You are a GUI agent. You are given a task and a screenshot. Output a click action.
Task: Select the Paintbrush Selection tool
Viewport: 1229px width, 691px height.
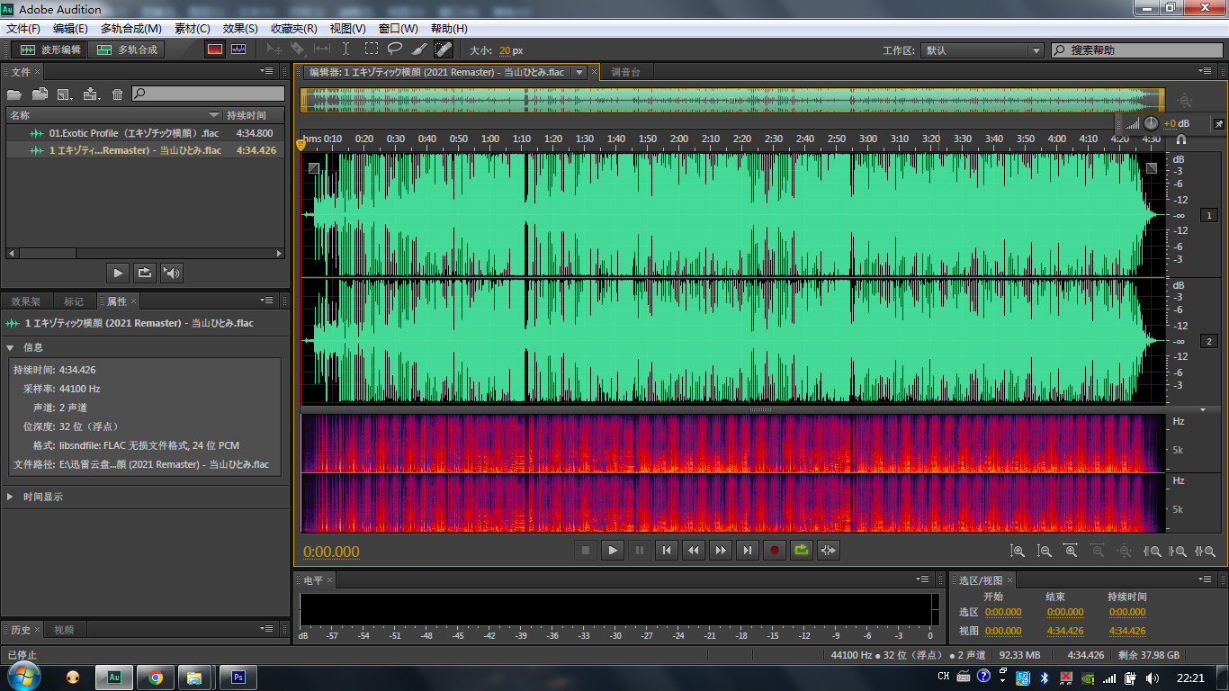419,49
